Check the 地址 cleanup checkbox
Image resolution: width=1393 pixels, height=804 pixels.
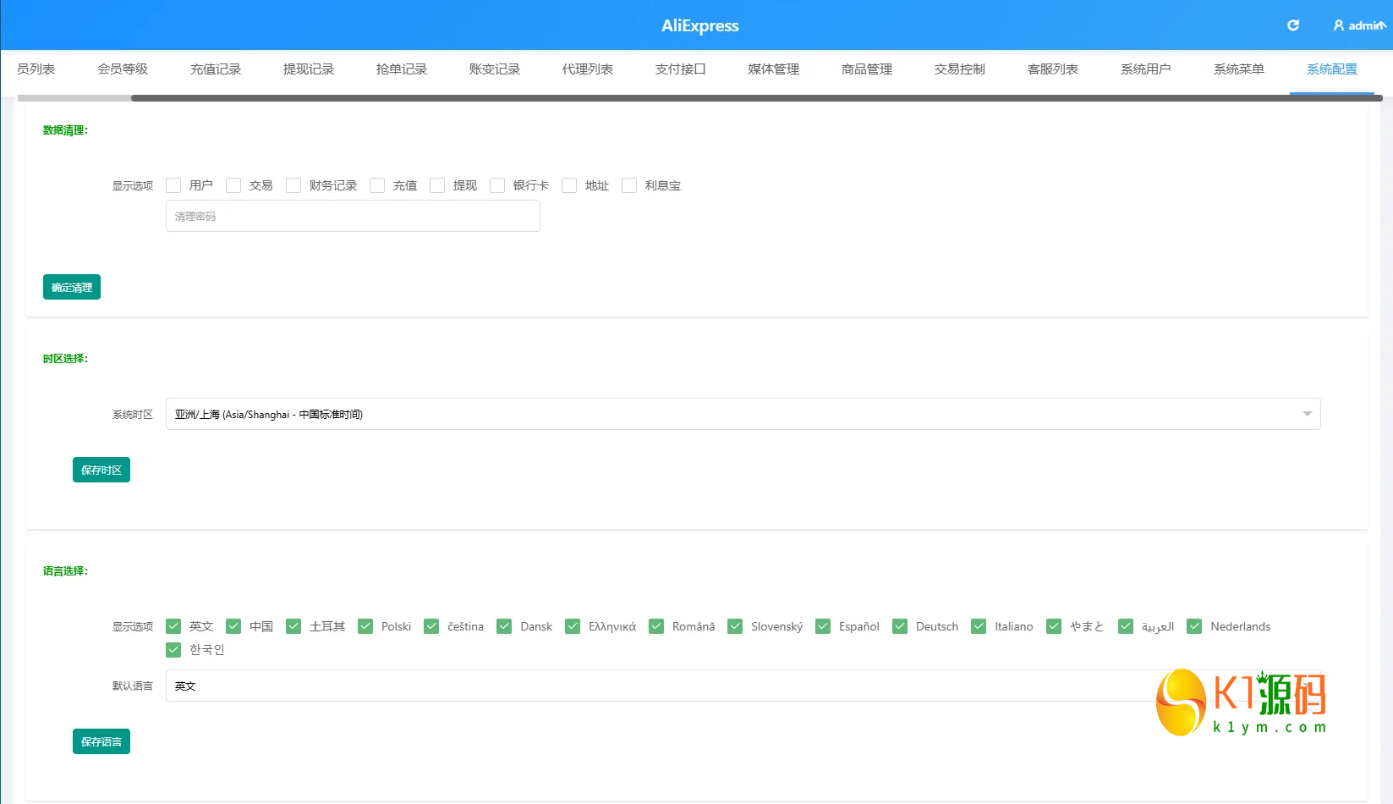569,185
